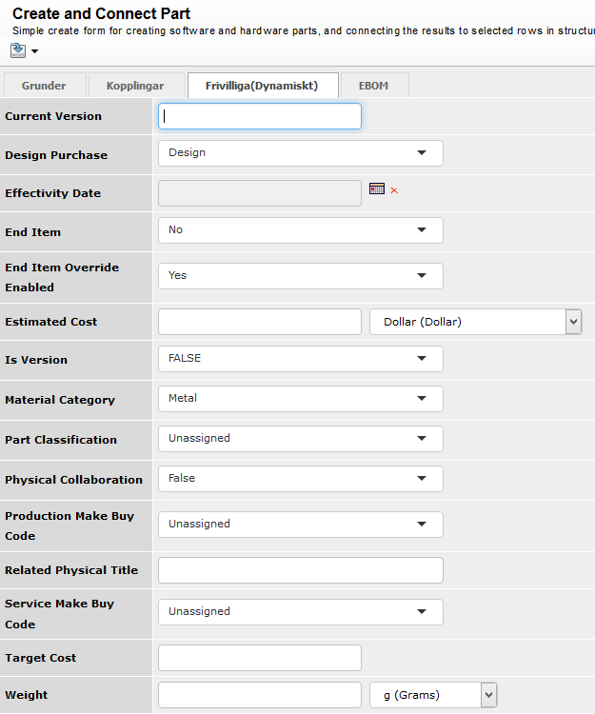Open the Kopplingar tab
595x714 pixels.
(x=134, y=86)
